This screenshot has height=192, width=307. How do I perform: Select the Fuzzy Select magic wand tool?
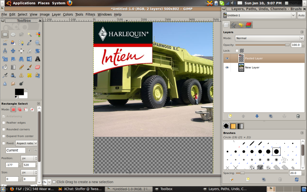29,34
